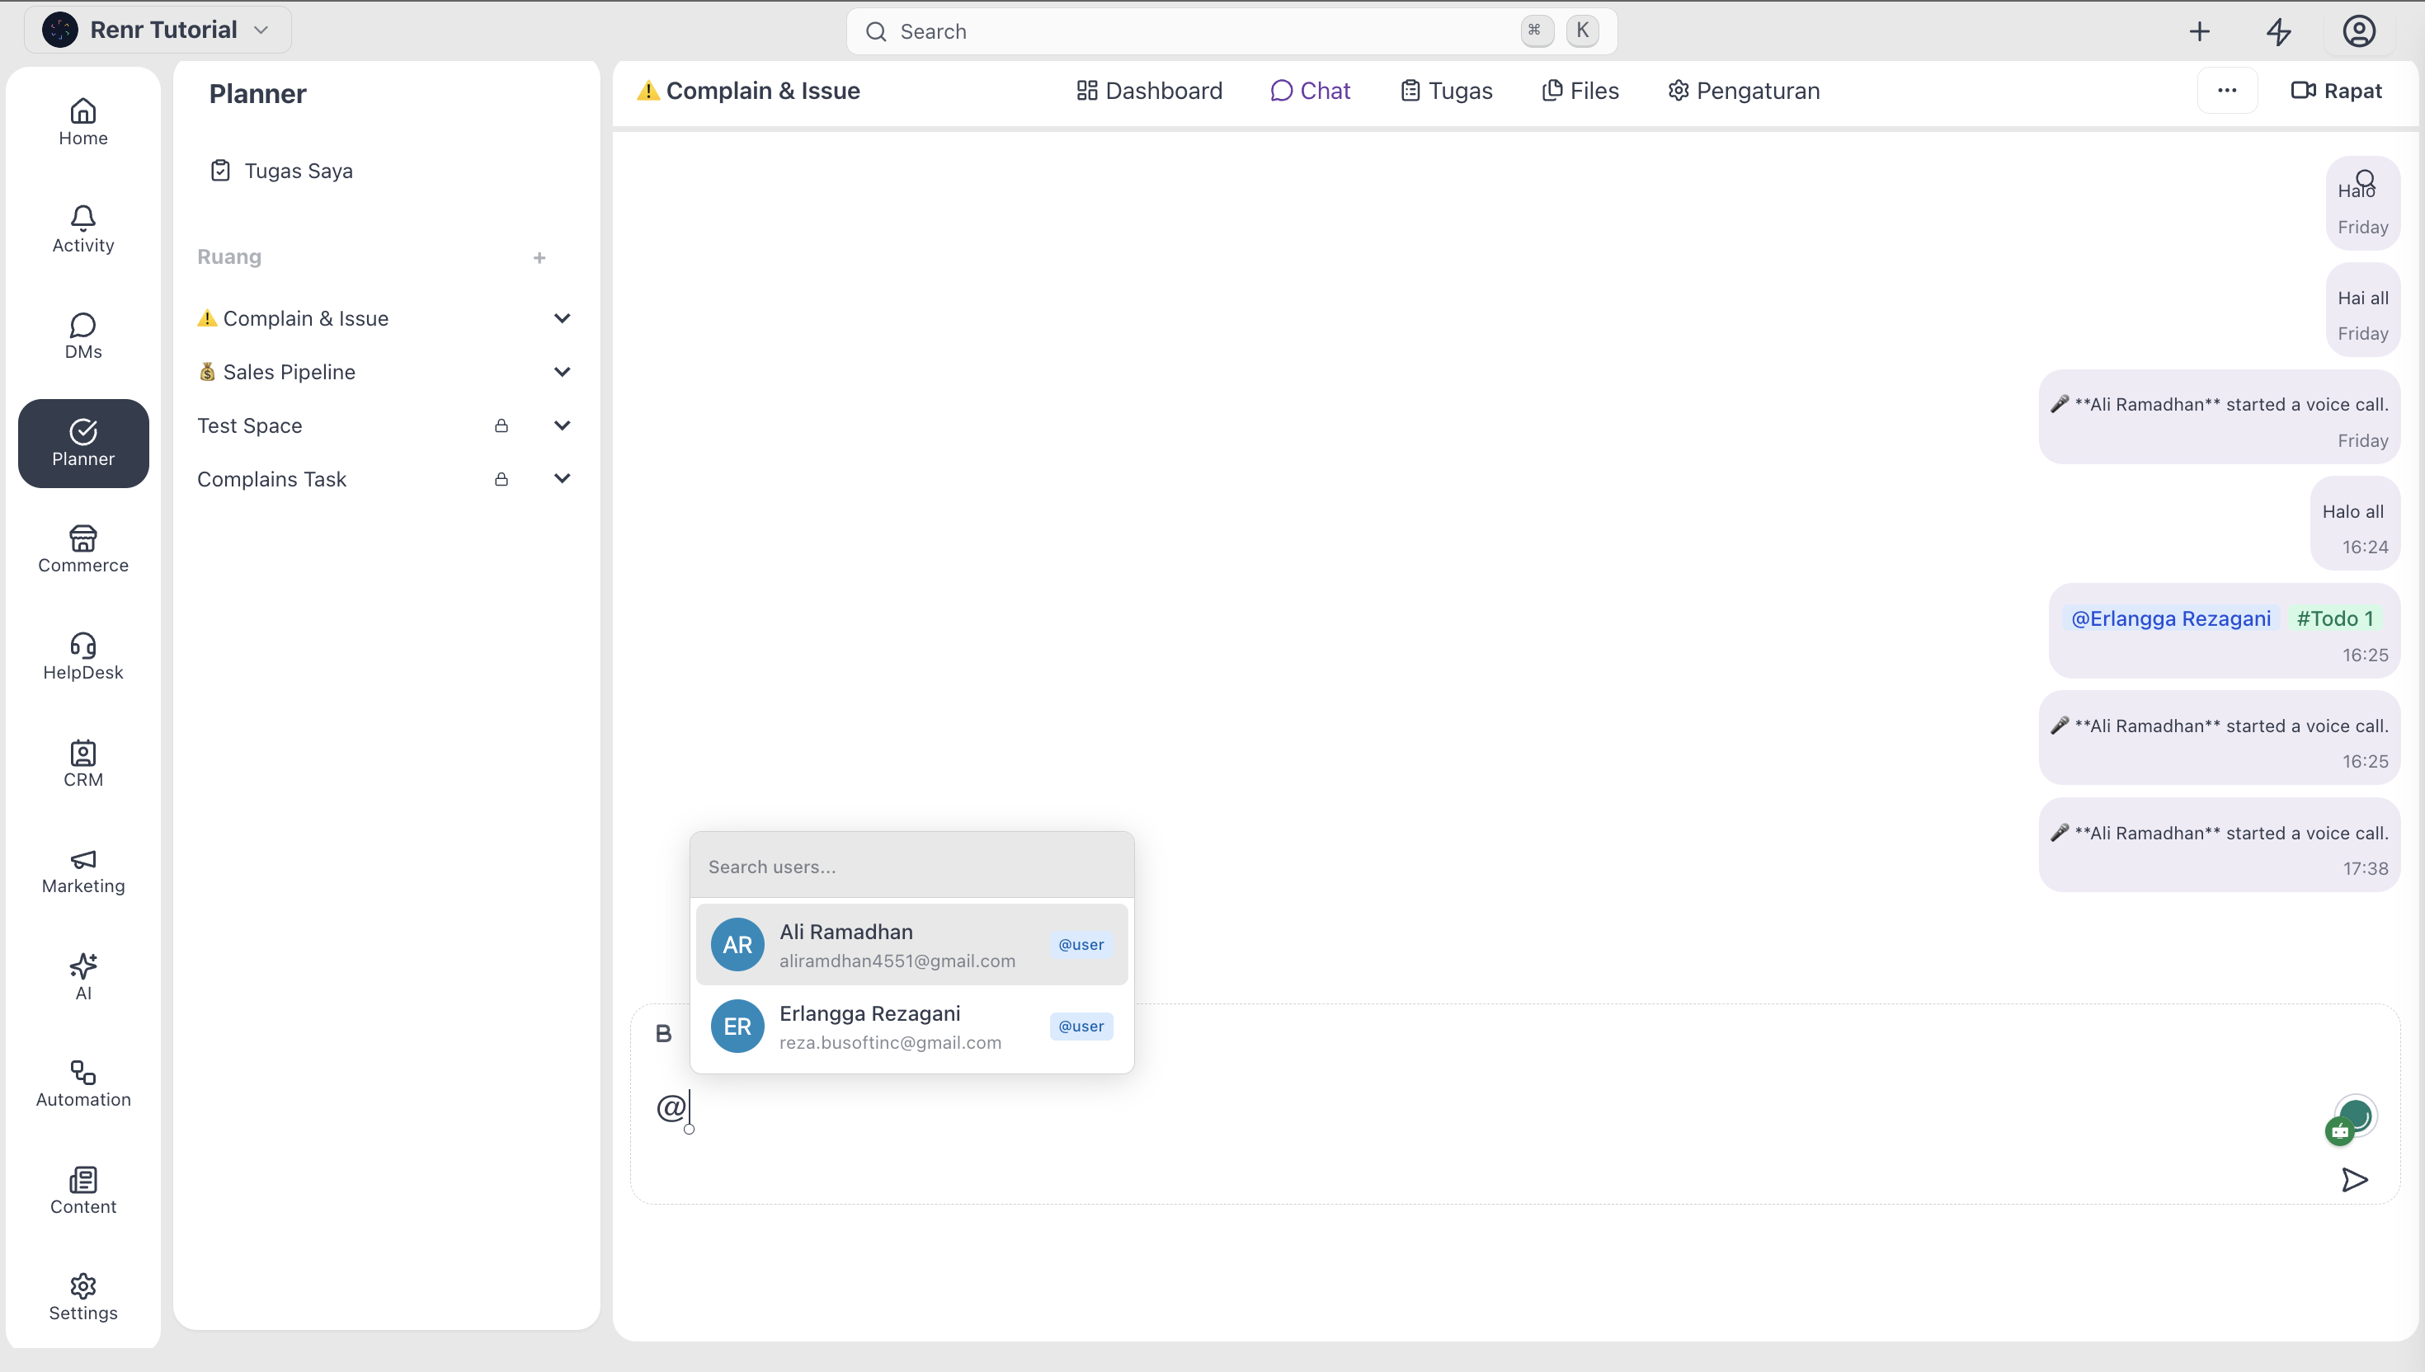Open the Automation module
Image resolution: width=2425 pixels, height=1372 pixels.
pos(83,1084)
